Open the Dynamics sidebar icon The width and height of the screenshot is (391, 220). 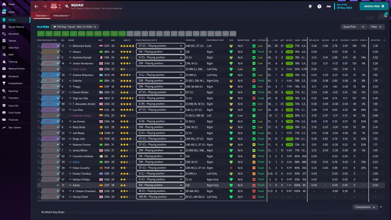(x=4, y=34)
